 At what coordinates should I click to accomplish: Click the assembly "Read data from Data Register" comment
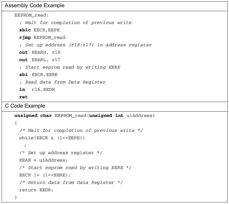click(63, 82)
